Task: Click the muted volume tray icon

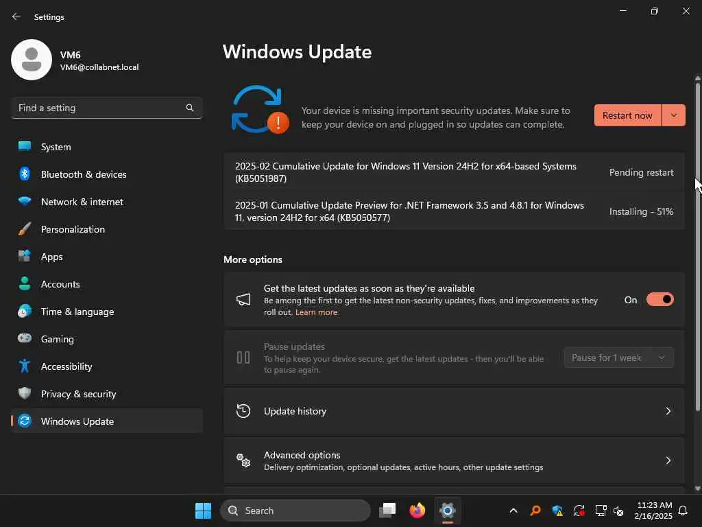Action: 618,511
